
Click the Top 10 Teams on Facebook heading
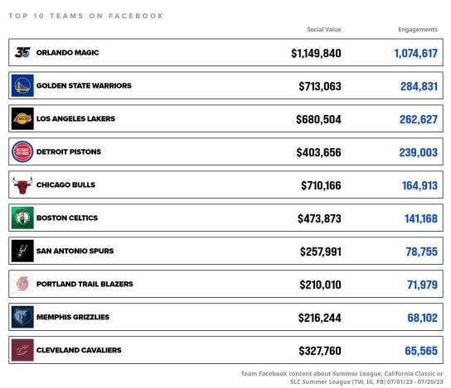tap(86, 16)
